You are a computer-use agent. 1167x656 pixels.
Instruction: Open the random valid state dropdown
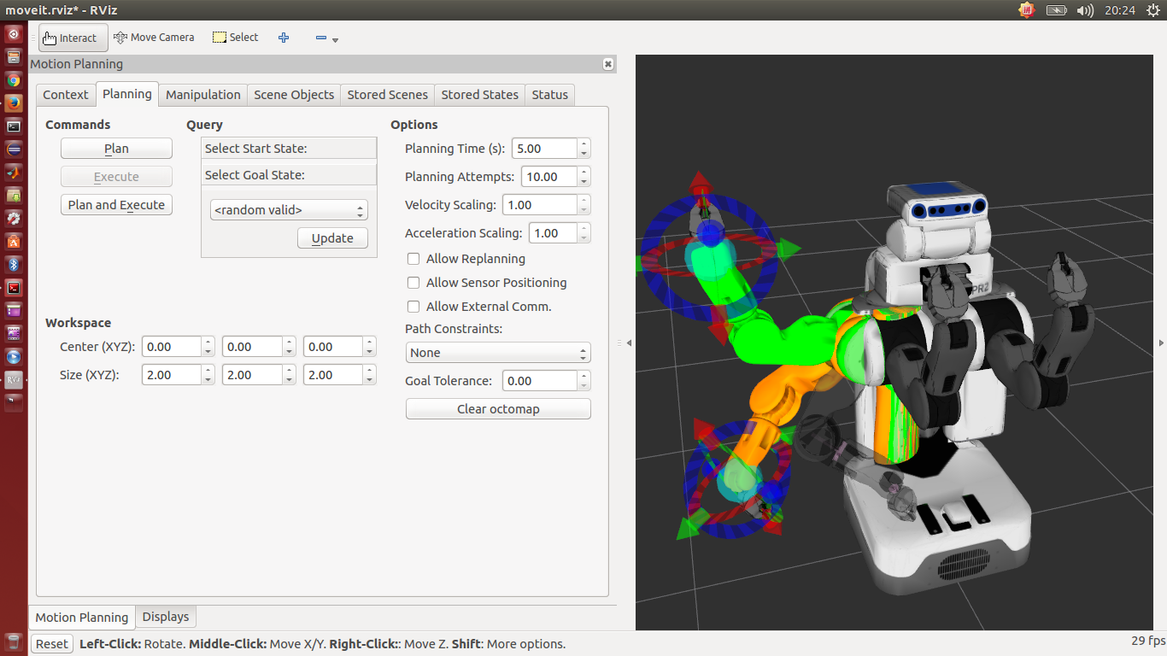(x=288, y=210)
